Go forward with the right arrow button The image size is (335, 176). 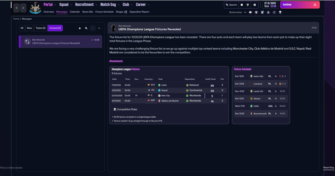(x=23, y=8)
